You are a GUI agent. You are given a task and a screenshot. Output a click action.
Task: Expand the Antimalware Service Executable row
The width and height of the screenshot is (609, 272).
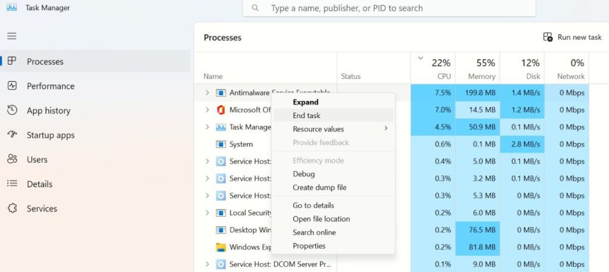[207, 93]
